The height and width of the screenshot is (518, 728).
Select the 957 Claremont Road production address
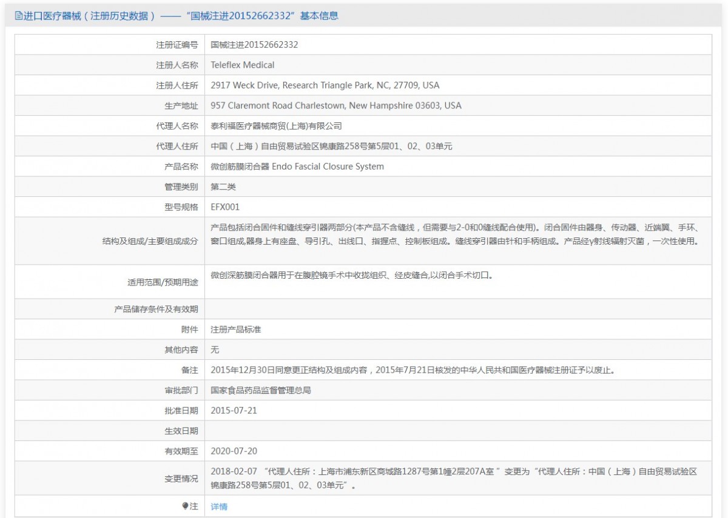[x=336, y=105]
